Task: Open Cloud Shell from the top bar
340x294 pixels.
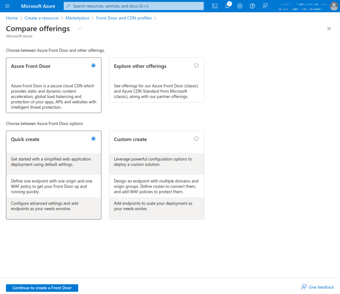Action: pos(214,6)
